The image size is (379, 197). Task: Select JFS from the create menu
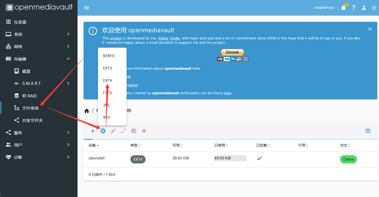112,105
